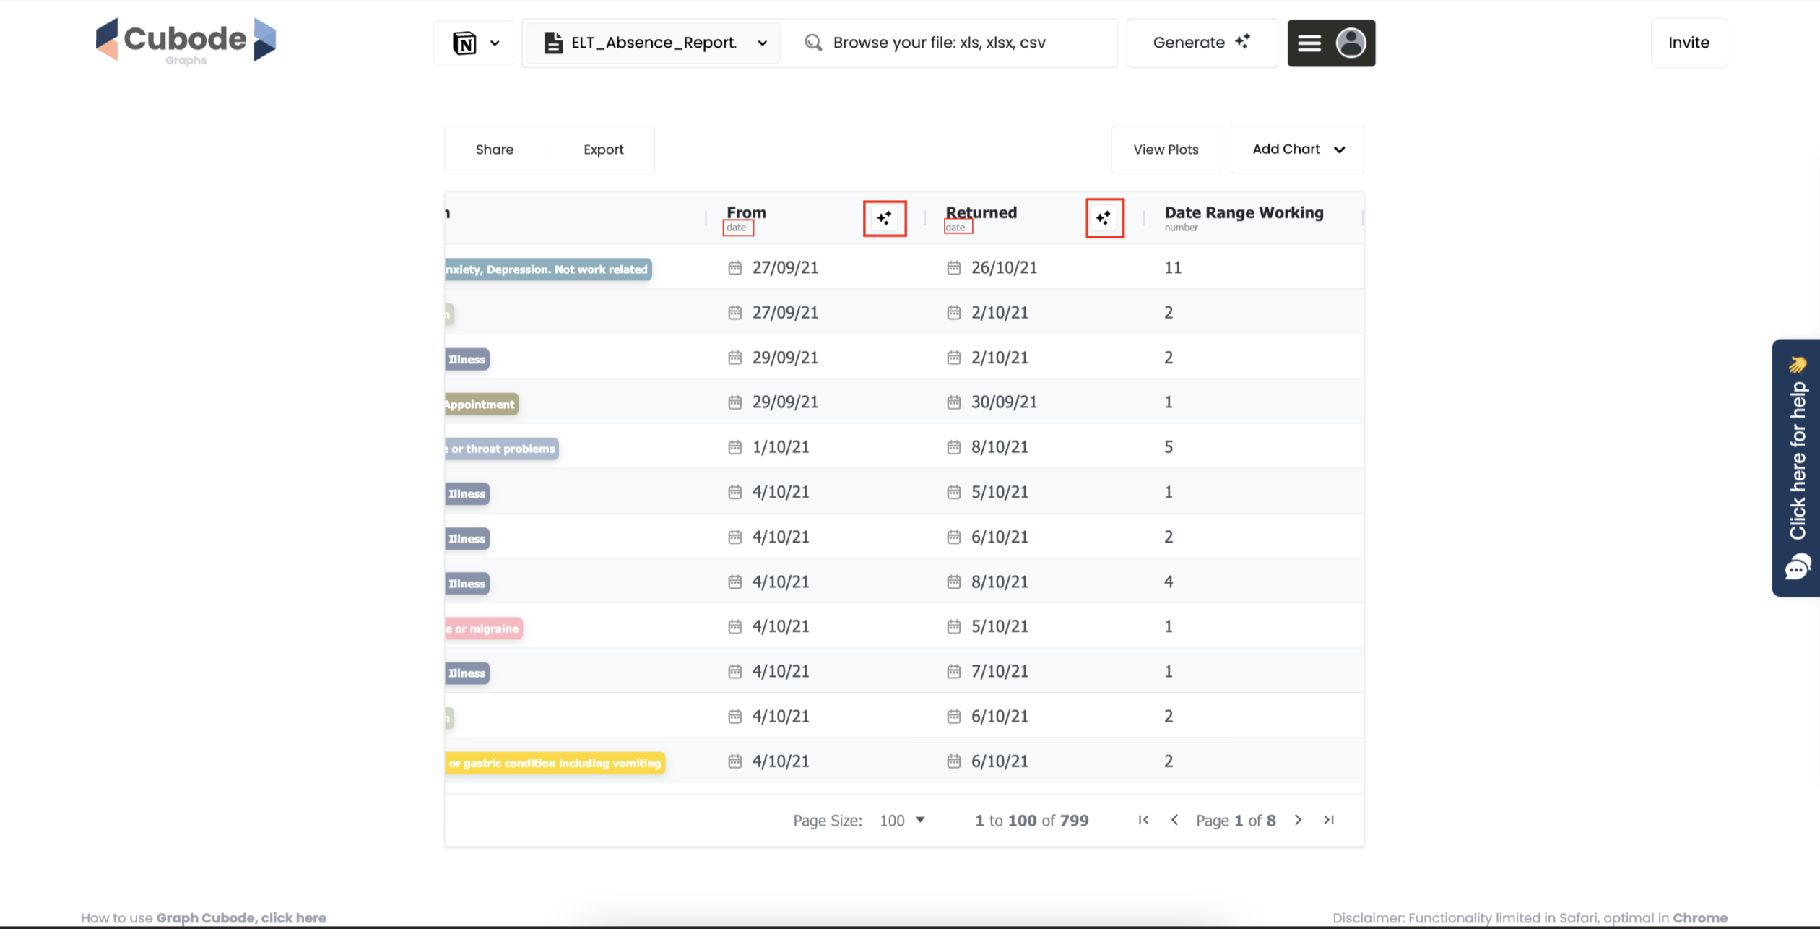Click the search magnifier icon
Screen dimensions: 1820x929
[813, 43]
